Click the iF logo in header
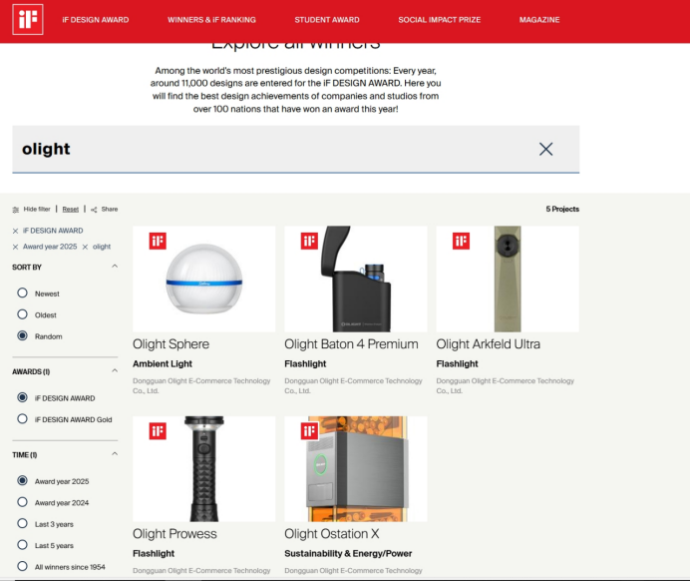 click(x=28, y=19)
